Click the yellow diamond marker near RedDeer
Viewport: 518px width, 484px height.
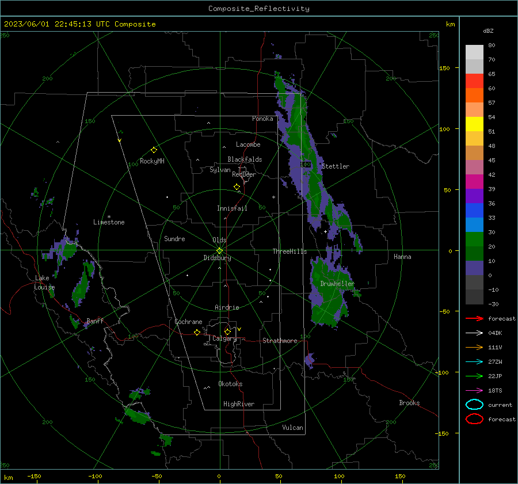(237, 187)
